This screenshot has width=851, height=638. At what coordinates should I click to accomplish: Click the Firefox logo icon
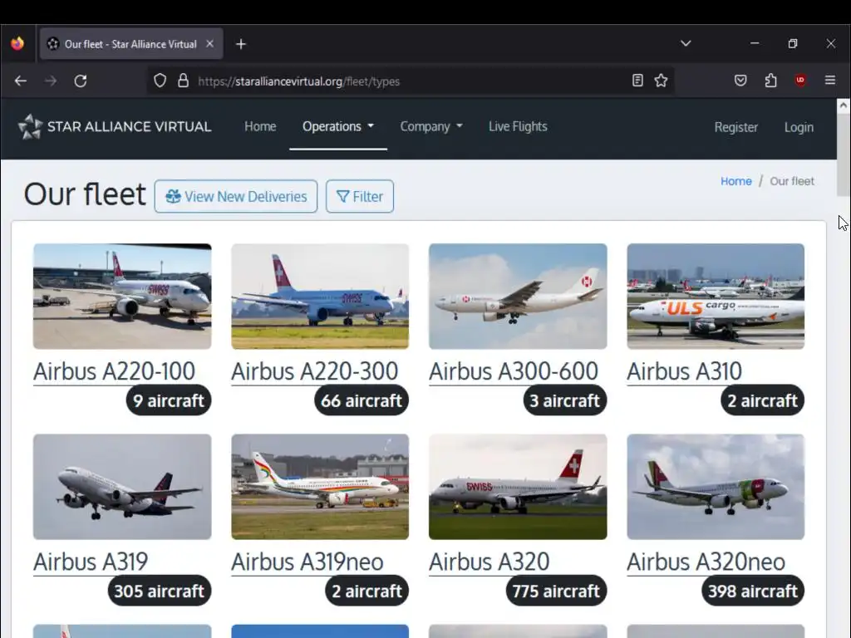17,43
